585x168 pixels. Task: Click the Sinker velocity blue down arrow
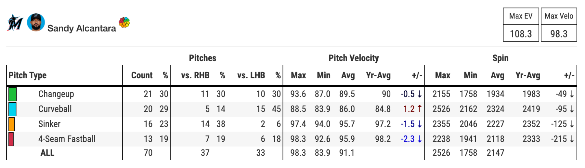[420, 124]
